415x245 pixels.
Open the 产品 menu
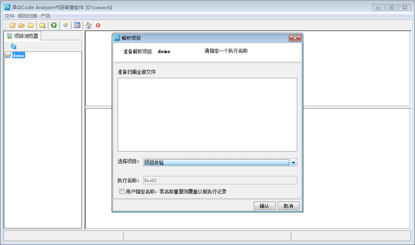(45, 16)
